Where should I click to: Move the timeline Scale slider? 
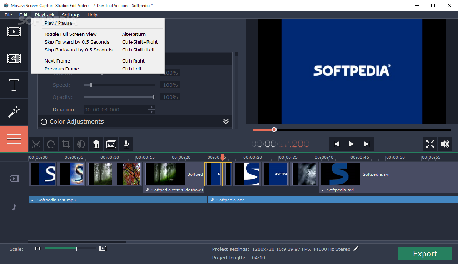pyautogui.click(x=76, y=248)
